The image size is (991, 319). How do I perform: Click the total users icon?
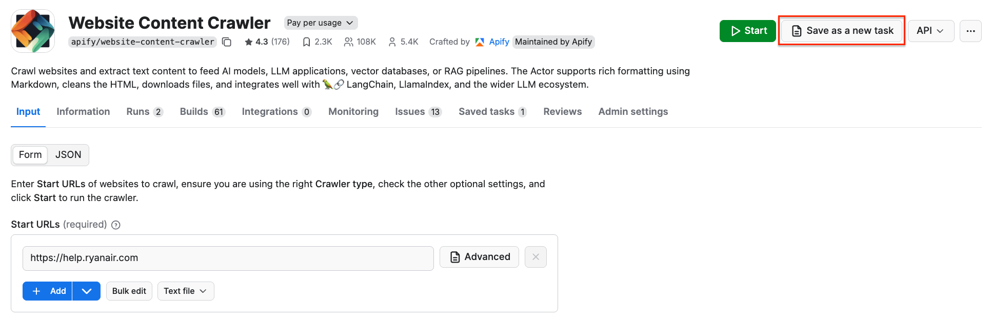(x=348, y=42)
